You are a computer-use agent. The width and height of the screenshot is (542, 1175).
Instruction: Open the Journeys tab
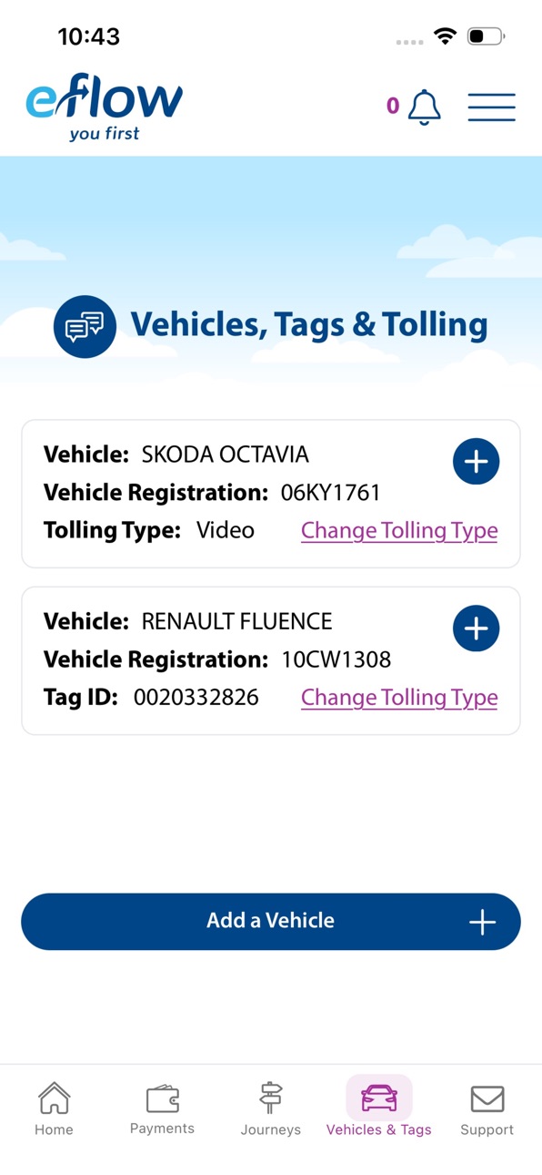coord(271,1109)
